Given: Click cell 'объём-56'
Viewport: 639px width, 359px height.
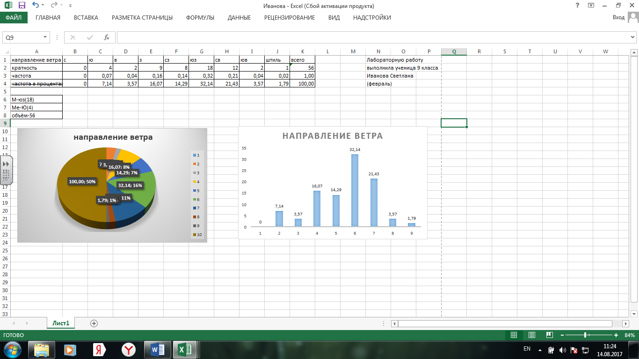Looking at the screenshot, I should [x=36, y=115].
